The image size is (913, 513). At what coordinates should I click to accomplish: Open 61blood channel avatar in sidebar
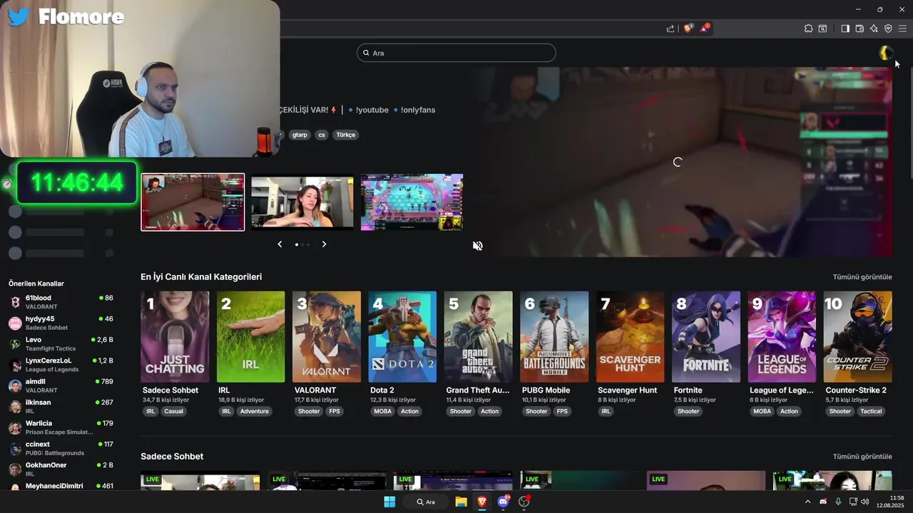click(15, 302)
